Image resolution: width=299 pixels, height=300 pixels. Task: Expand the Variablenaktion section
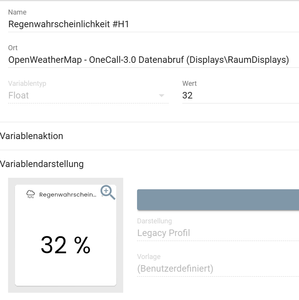coord(32,136)
